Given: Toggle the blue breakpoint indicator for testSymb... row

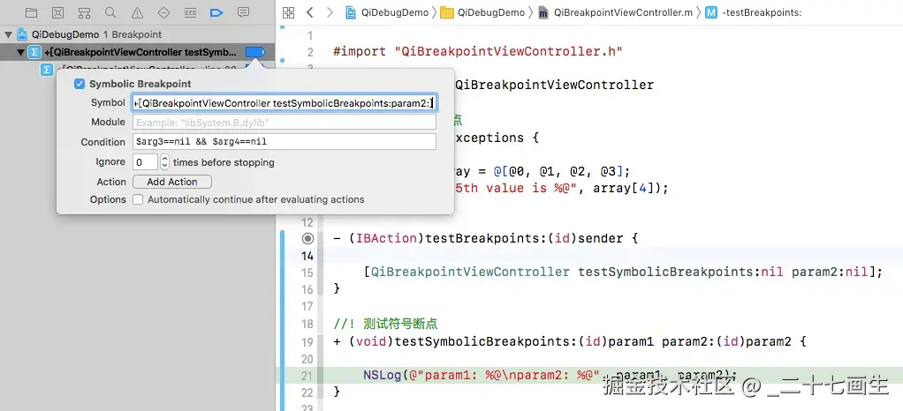Looking at the screenshot, I should (254, 52).
